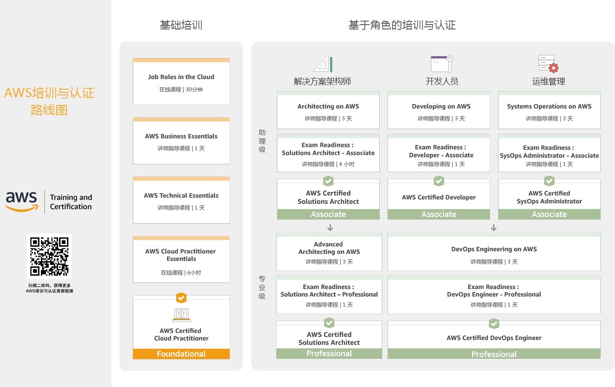Image resolution: width=615 pixels, height=387 pixels.
Task: Click the Developer terminal window icon
Action: (442, 64)
